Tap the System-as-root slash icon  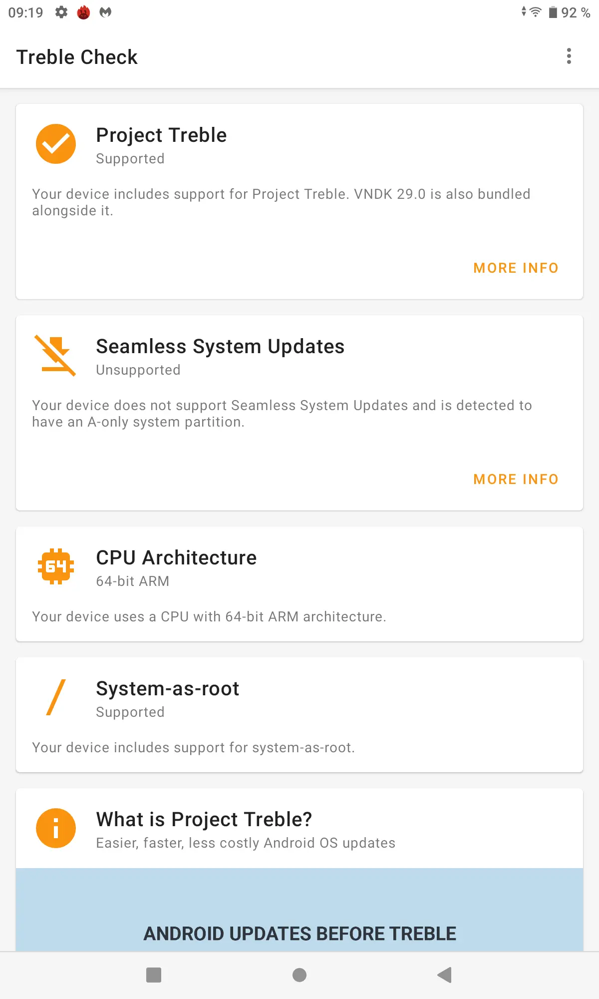pos(56,697)
